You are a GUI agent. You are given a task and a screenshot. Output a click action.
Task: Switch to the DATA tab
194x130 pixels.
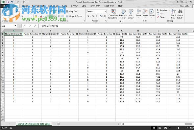click(x=64, y=6)
